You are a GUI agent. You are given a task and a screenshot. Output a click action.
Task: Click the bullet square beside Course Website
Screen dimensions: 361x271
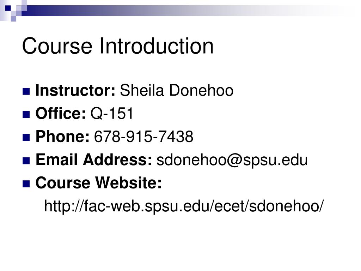tap(26, 184)
